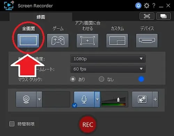The image size is (174, 136).
Task: Select the なし mouse click radio button
Action: 102,79
